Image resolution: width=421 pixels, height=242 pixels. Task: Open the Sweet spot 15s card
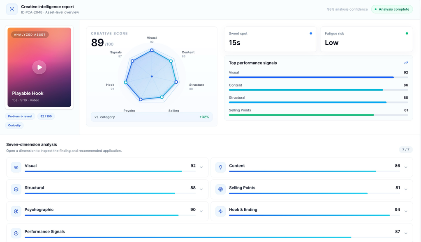click(271, 39)
